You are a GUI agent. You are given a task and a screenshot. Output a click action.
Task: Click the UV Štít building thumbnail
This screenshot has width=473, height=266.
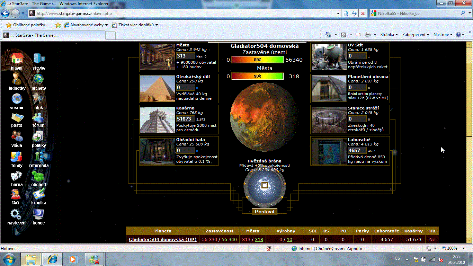(329, 57)
